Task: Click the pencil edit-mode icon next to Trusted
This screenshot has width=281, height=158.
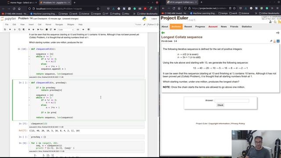Action: [x=144, y=25]
